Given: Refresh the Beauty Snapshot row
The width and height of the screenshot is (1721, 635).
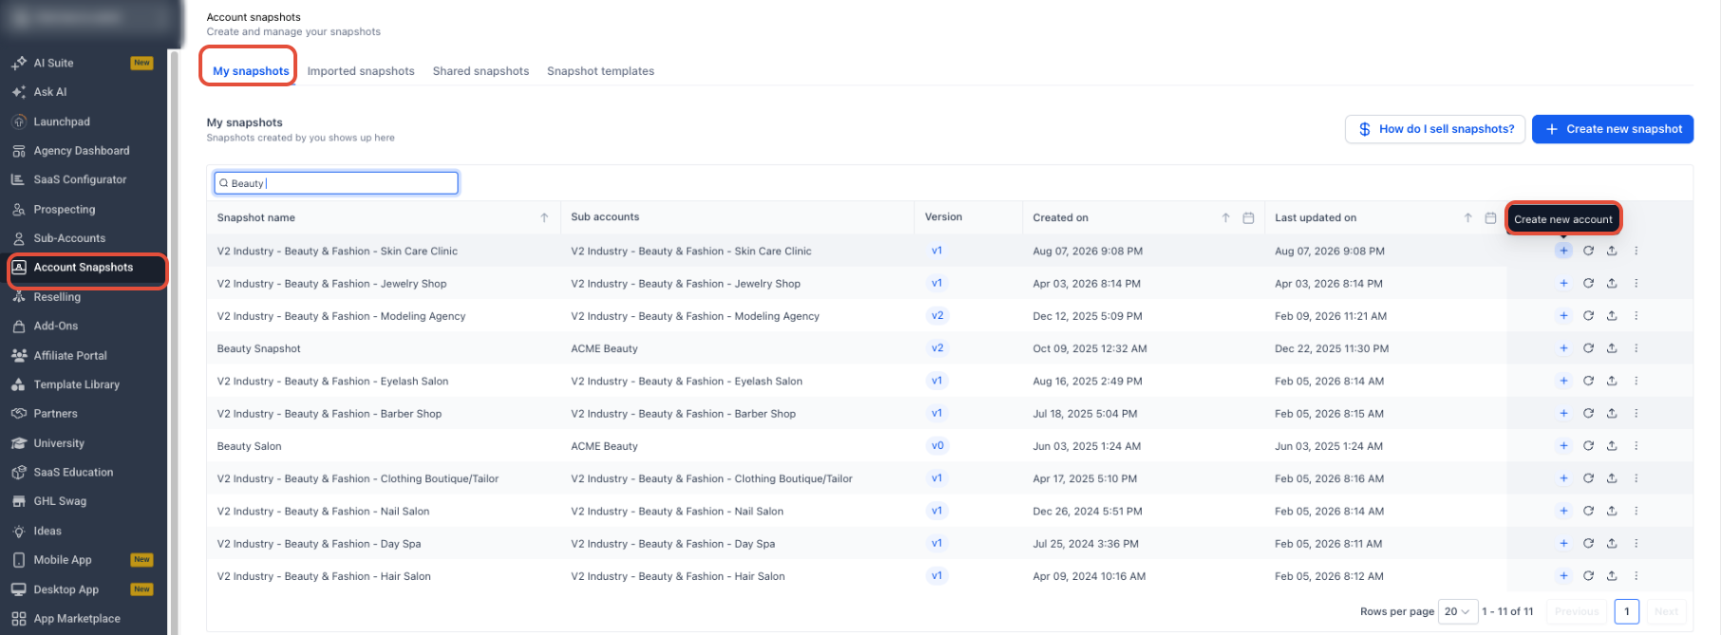Looking at the screenshot, I should click(1588, 348).
